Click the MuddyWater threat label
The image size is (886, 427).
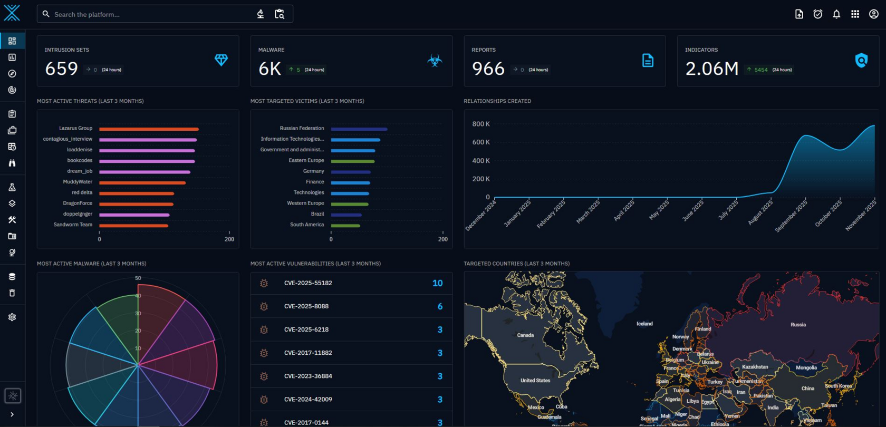78,182
